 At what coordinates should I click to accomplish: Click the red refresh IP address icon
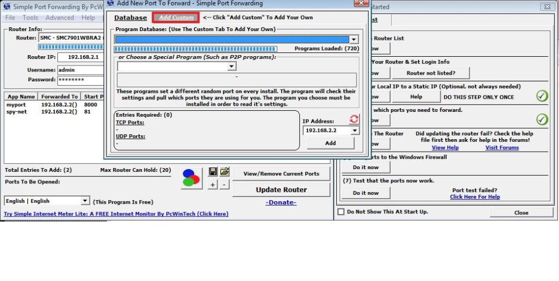tap(354, 119)
